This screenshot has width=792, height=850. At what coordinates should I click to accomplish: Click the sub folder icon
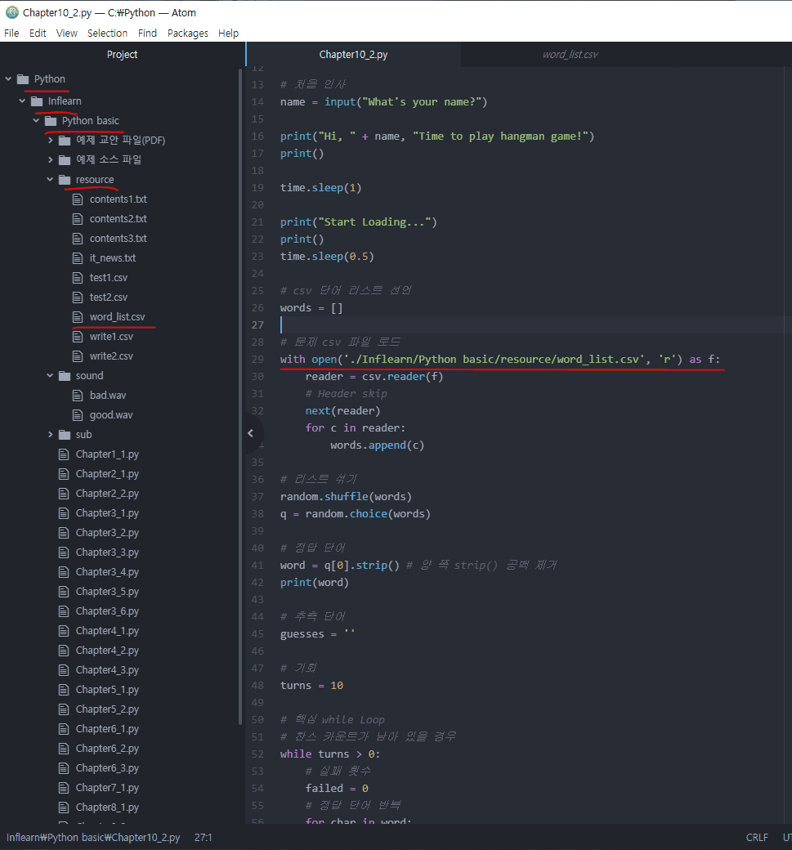[x=65, y=434]
